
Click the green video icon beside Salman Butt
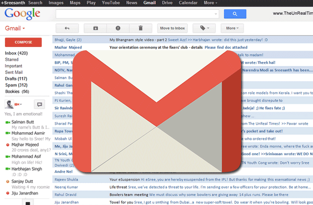click(x=8, y=122)
